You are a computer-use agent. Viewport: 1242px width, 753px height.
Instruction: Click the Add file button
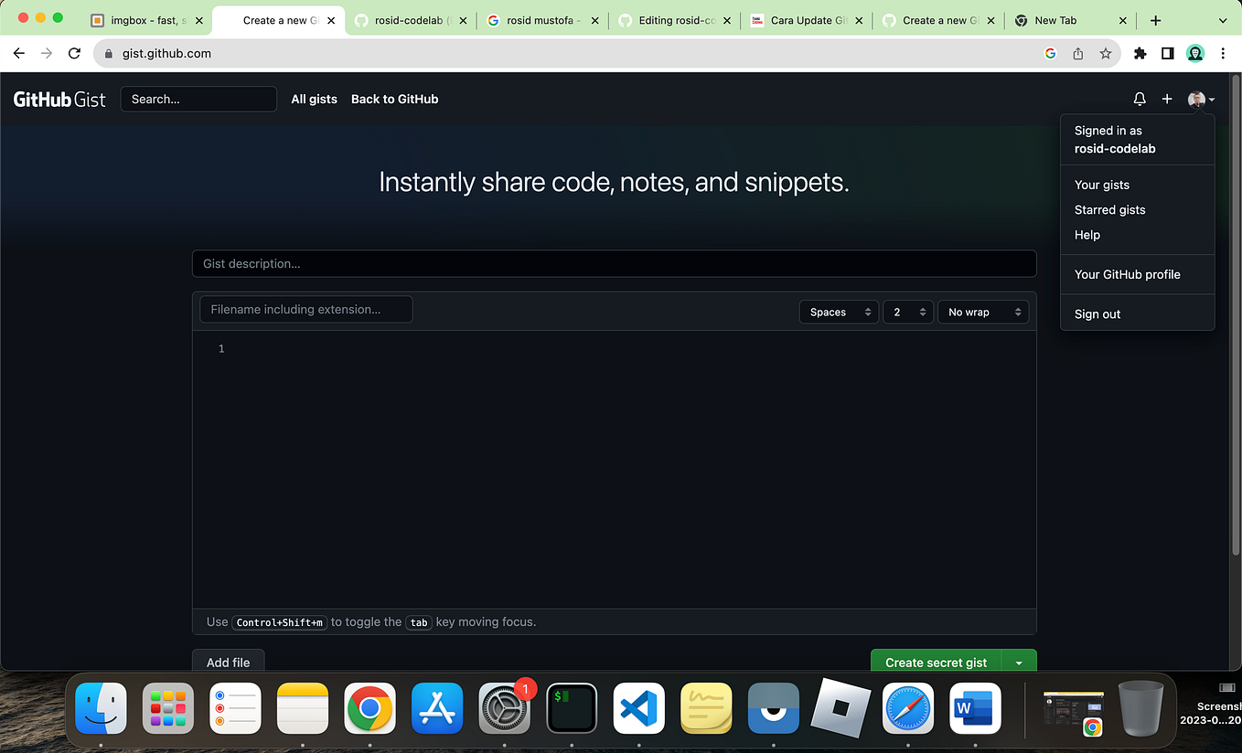[x=228, y=662]
